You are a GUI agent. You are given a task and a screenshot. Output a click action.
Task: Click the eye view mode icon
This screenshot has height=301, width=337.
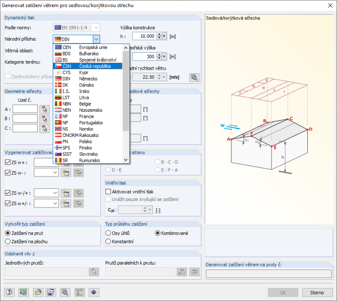coord(94,292)
